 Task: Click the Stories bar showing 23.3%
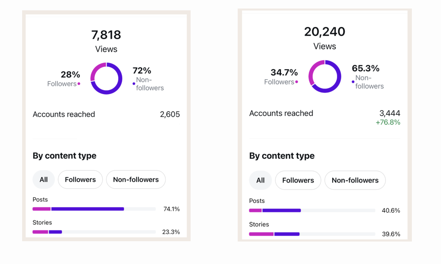click(x=94, y=232)
